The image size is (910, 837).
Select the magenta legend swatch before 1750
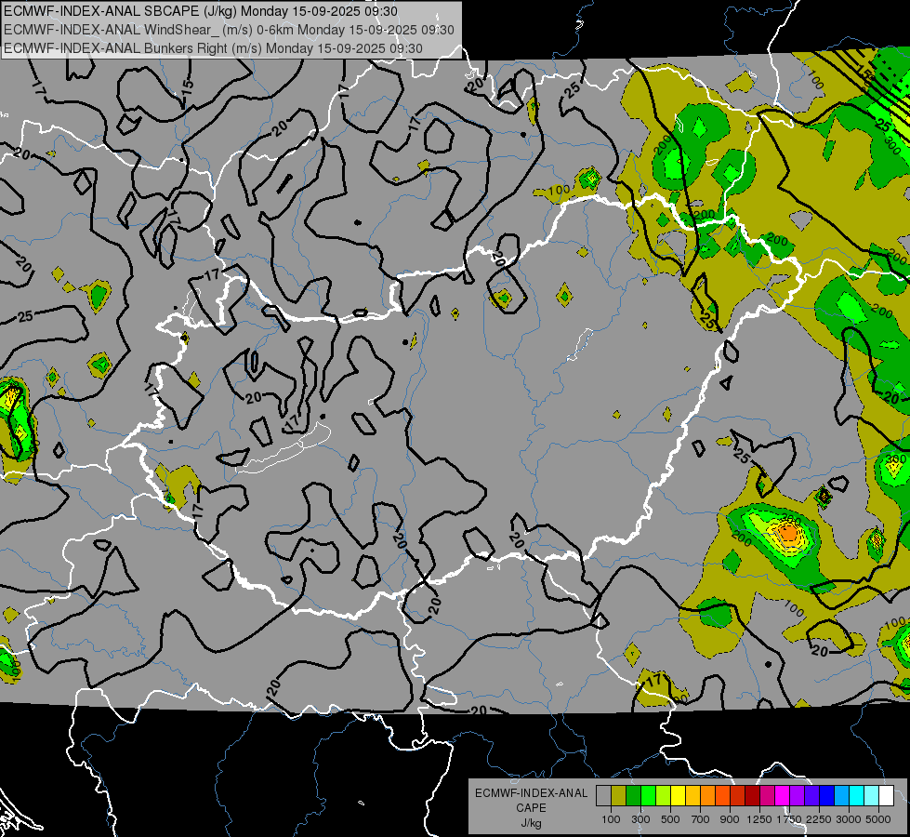783,795
